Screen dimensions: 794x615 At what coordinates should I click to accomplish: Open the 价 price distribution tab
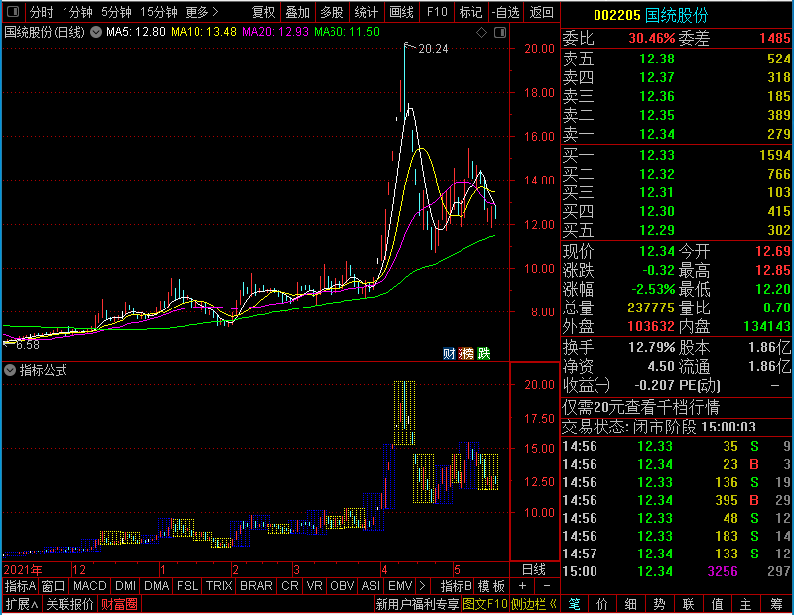(x=602, y=604)
